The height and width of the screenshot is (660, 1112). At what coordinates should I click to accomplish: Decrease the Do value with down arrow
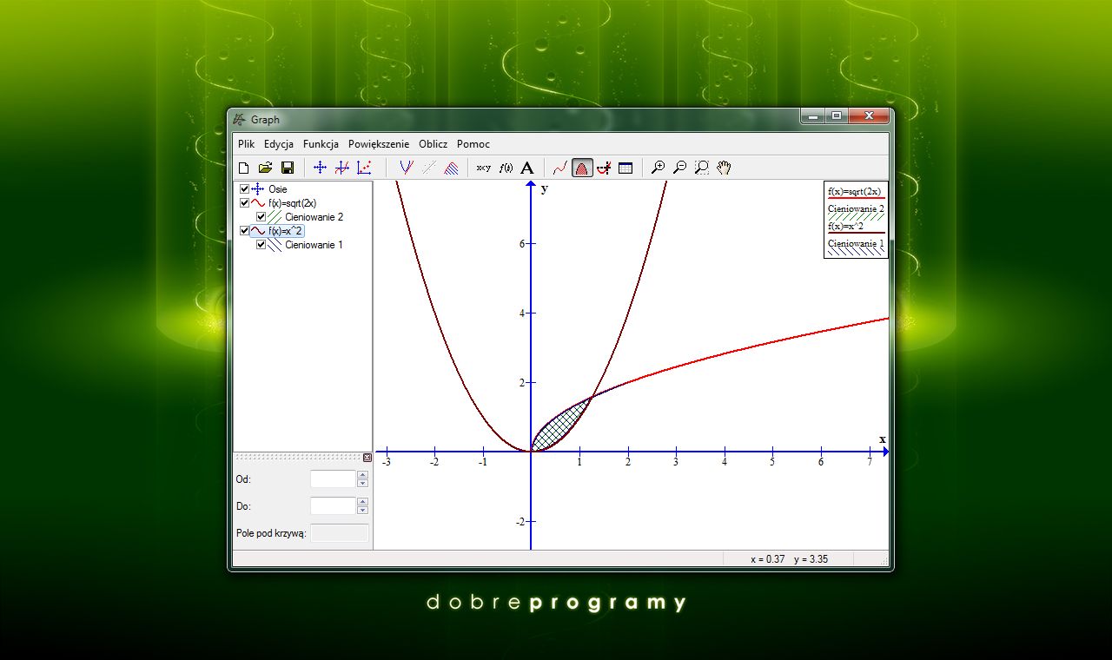[x=362, y=511]
